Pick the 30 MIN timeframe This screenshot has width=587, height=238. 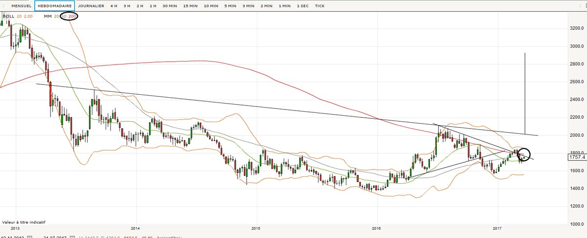coord(169,6)
